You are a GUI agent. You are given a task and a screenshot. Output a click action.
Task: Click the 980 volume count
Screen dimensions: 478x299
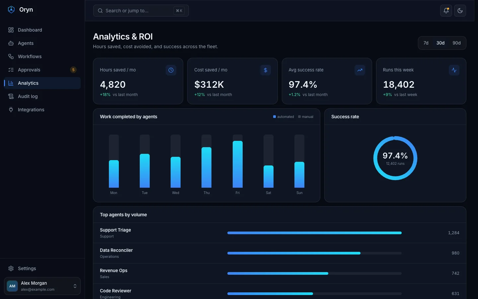point(455,253)
